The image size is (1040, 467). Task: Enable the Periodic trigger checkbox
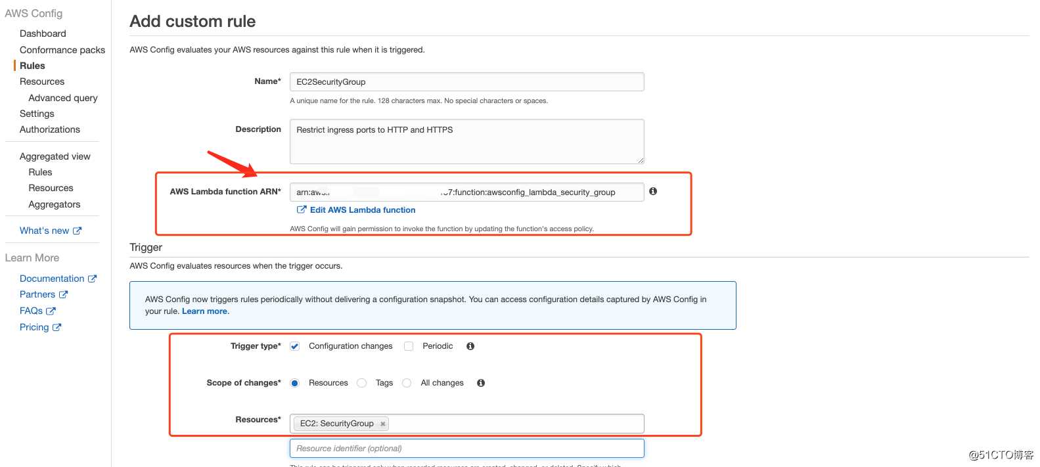[409, 346]
